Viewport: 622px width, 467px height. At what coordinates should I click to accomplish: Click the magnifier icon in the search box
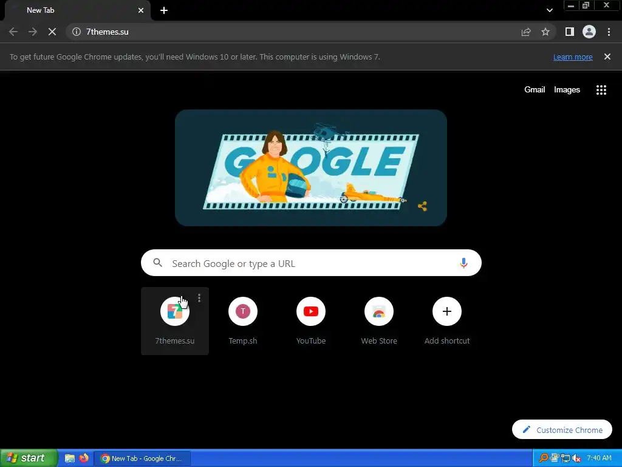click(x=157, y=263)
